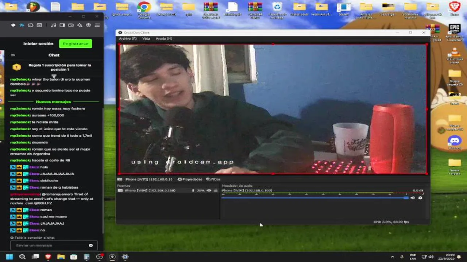Click 'román hoy estas muy fachero' chat message
Image resolution: width=467 pixels, height=262 pixels.
pos(48,108)
